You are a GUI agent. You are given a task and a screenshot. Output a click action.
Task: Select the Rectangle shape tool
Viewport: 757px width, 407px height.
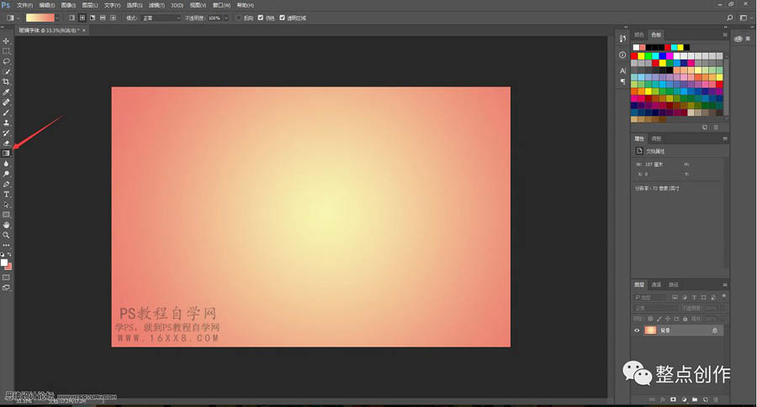6,215
